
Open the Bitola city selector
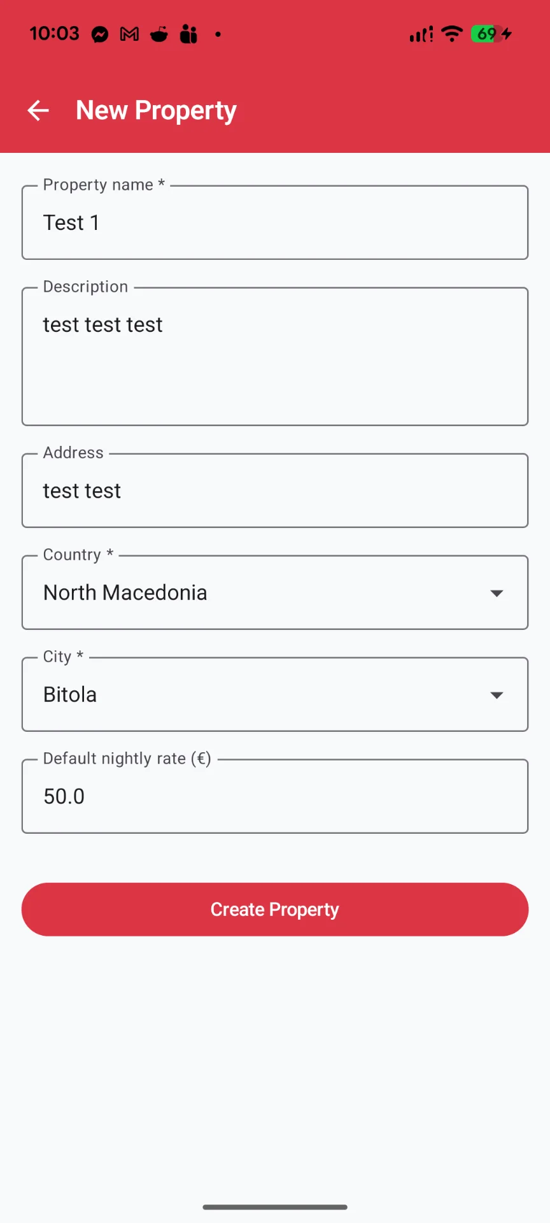point(255,695)
